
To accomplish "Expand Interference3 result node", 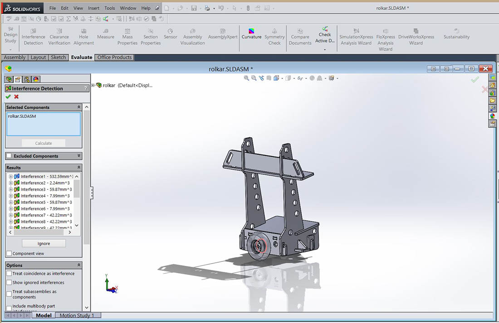I will click(x=10, y=189).
